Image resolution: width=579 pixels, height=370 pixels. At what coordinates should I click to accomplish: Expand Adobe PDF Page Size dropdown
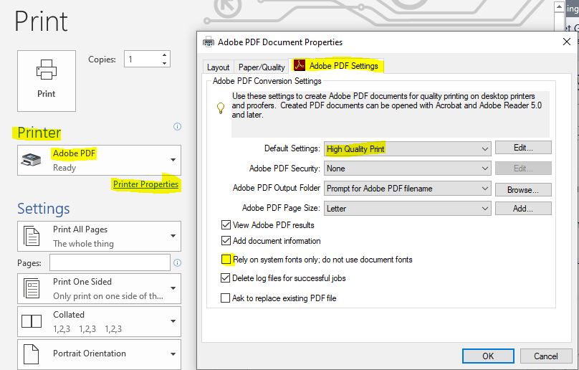(x=484, y=209)
